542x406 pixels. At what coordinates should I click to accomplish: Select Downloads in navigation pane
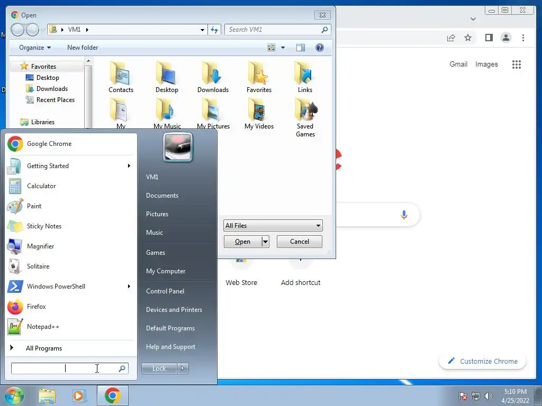coord(52,89)
